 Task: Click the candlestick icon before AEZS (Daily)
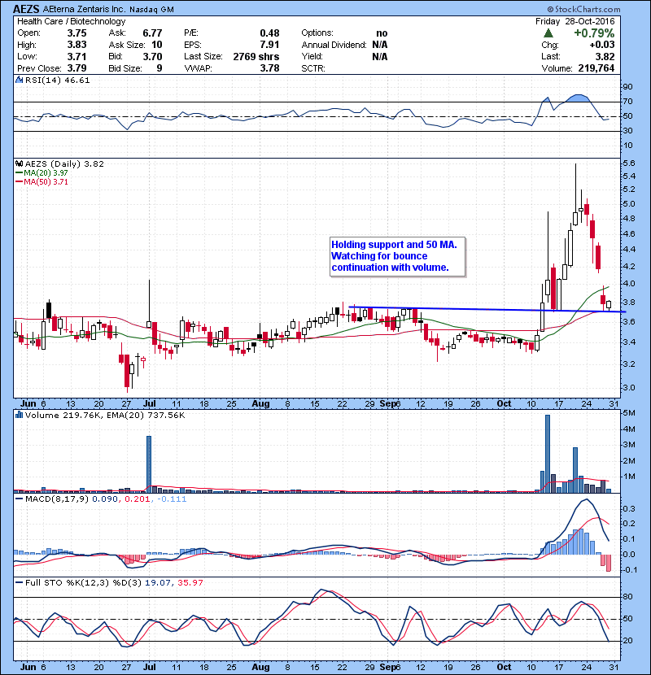[x=19, y=163]
